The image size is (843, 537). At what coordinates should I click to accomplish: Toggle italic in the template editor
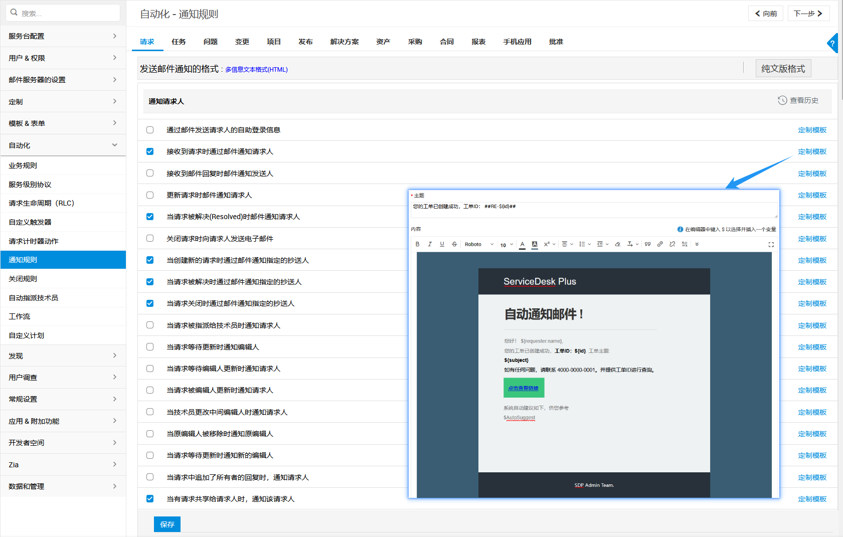430,244
